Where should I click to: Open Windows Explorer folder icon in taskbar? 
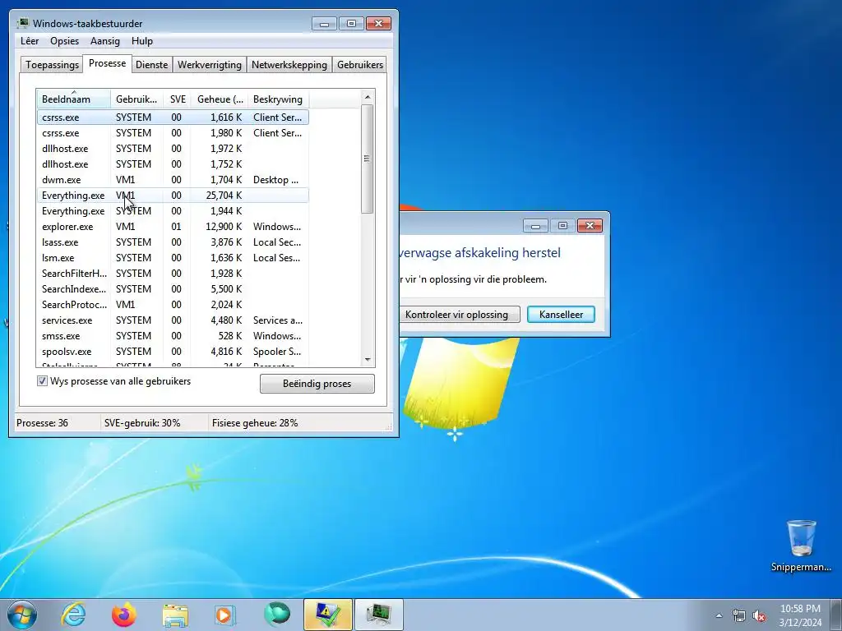click(x=175, y=615)
